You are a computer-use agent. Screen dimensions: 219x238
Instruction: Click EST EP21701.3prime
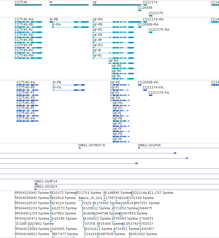click(x=88, y=193)
